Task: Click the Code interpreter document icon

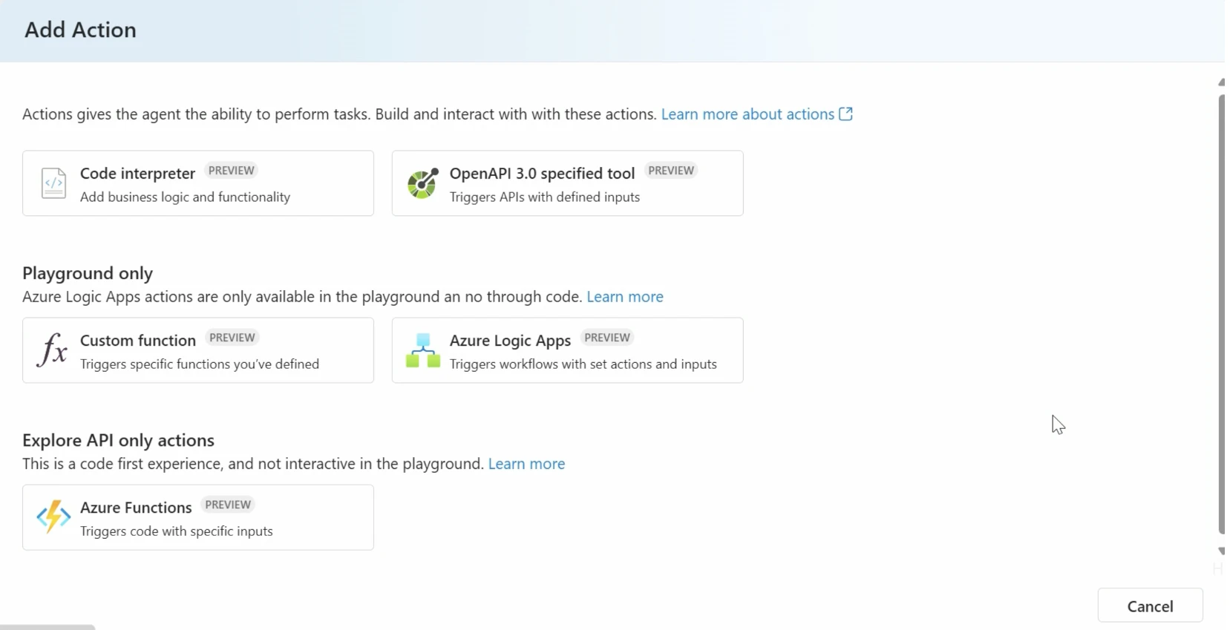Action: [x=53, y=183]
